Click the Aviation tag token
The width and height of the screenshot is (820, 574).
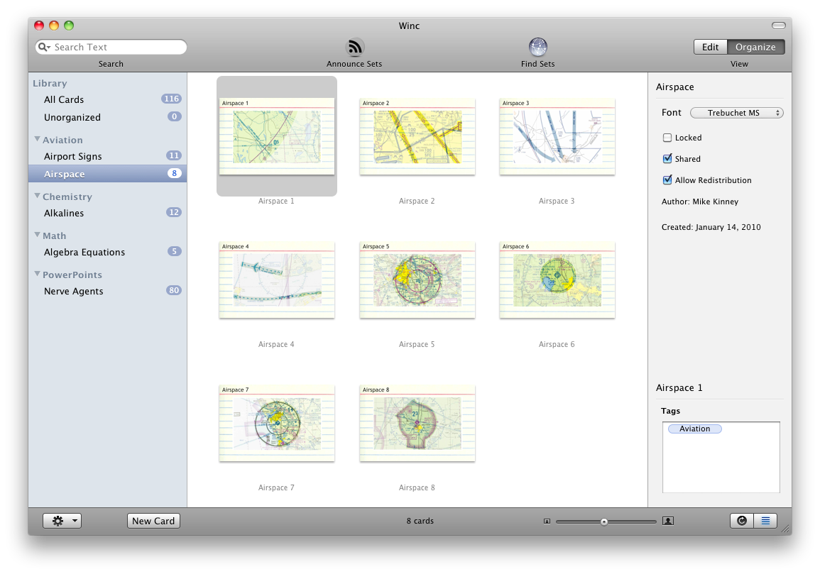point(694,429)
